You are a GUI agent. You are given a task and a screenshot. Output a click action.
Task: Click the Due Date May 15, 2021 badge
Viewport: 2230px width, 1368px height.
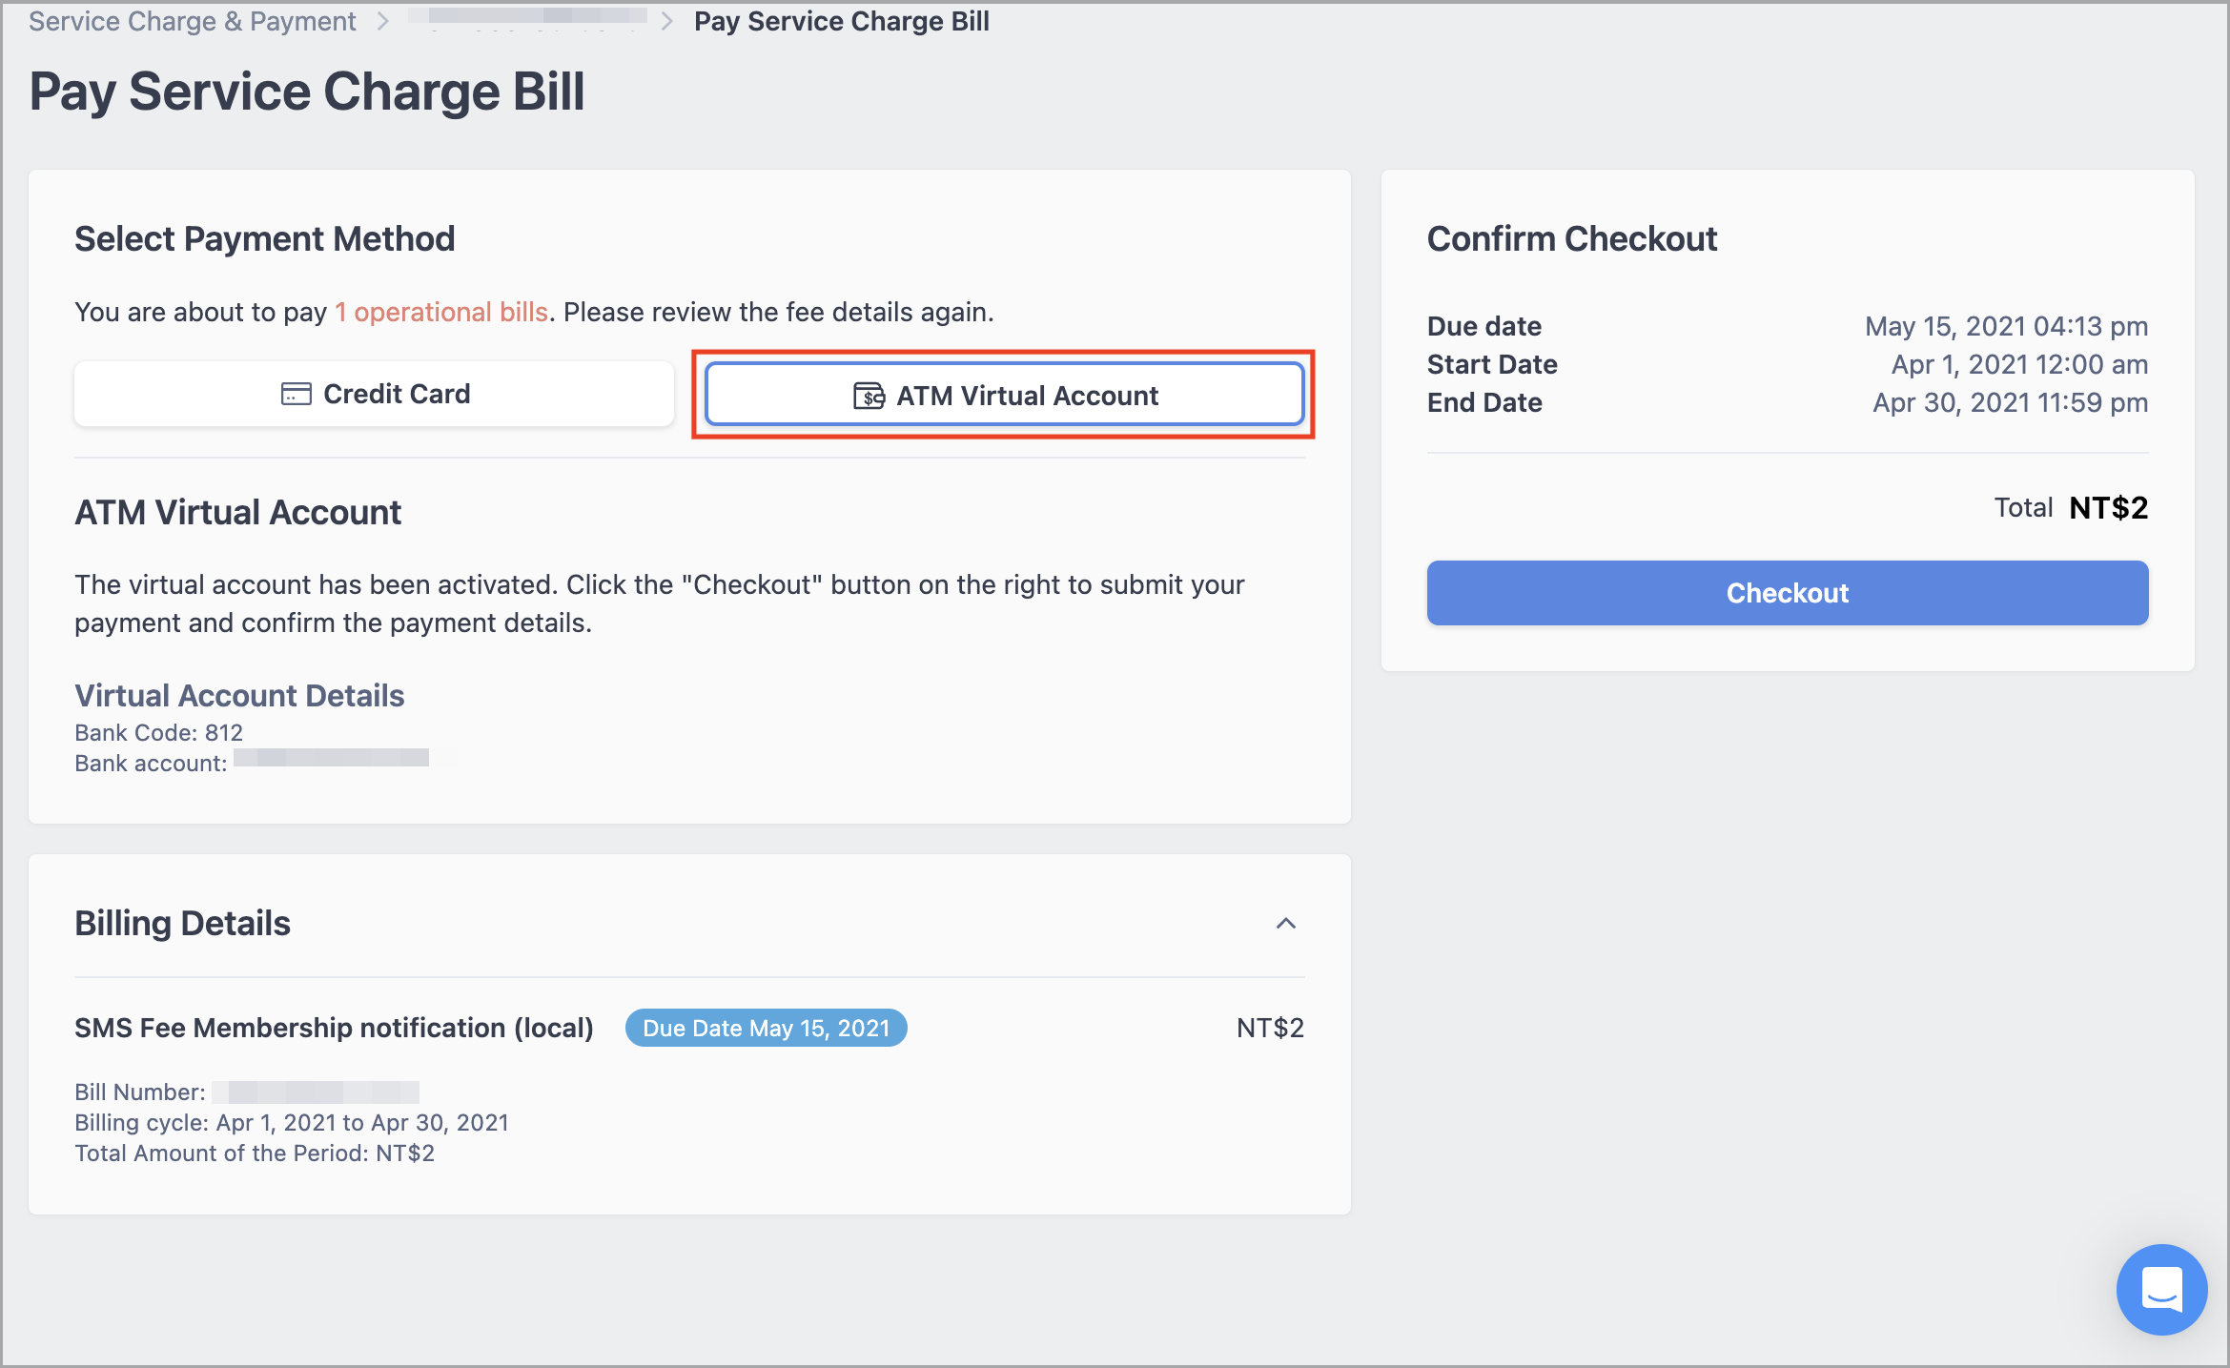tap(766, 1028)
